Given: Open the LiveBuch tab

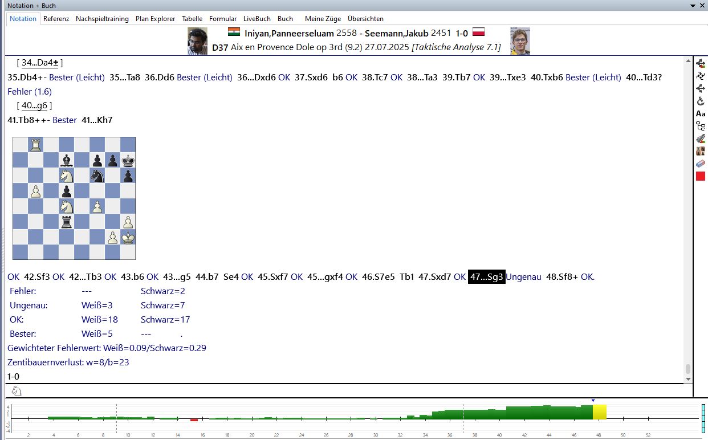Looking at the screenshot, I should pos(257,19).
